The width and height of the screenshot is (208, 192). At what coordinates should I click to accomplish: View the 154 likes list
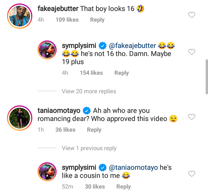91,73
